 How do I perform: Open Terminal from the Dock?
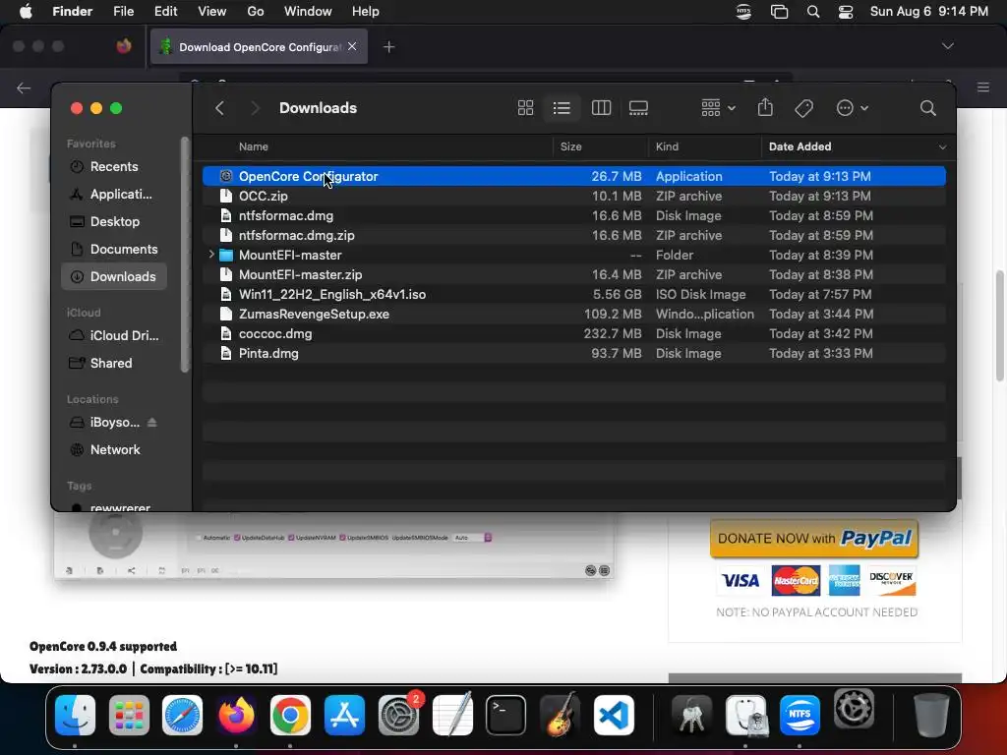pos(505,716)
